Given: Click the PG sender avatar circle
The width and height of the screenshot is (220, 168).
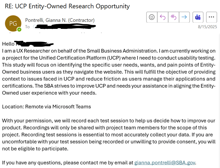Looking at the screenshot, I should point(13,23).
